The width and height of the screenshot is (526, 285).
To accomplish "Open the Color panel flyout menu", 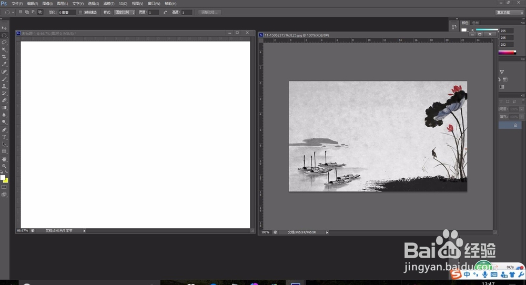I will tap(522, 23).
